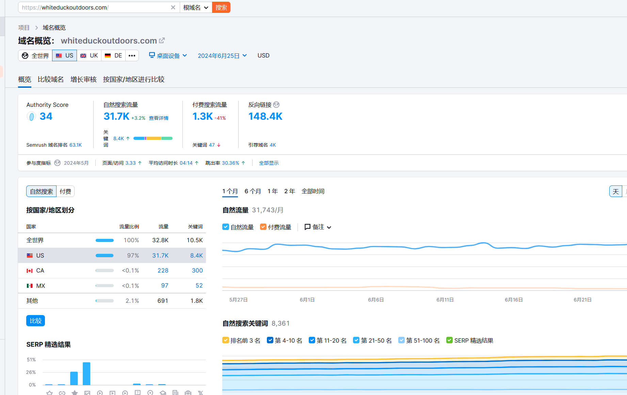The image size is (627, 395).
Task: Disable the SERP 精选结果 keyword filter
Action: pyautogui.click(x=449, y=340)
